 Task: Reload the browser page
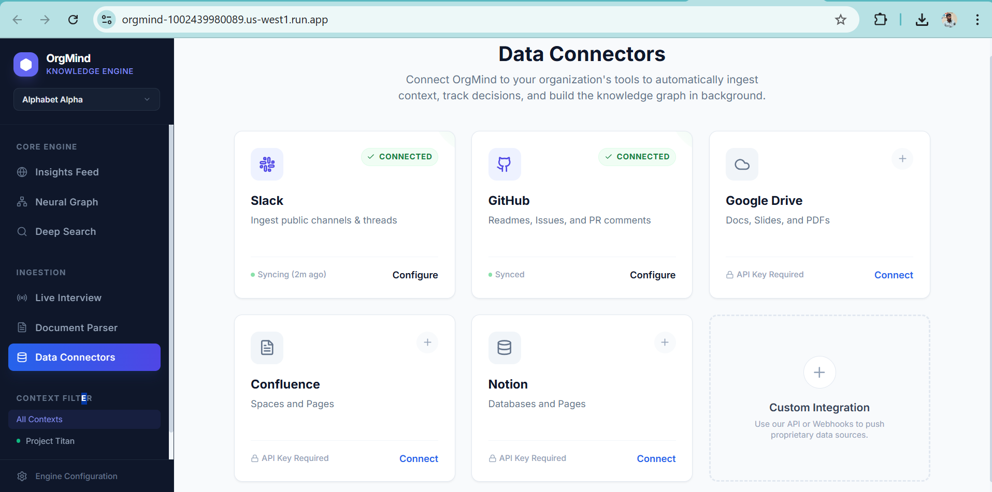pos(73,20)
